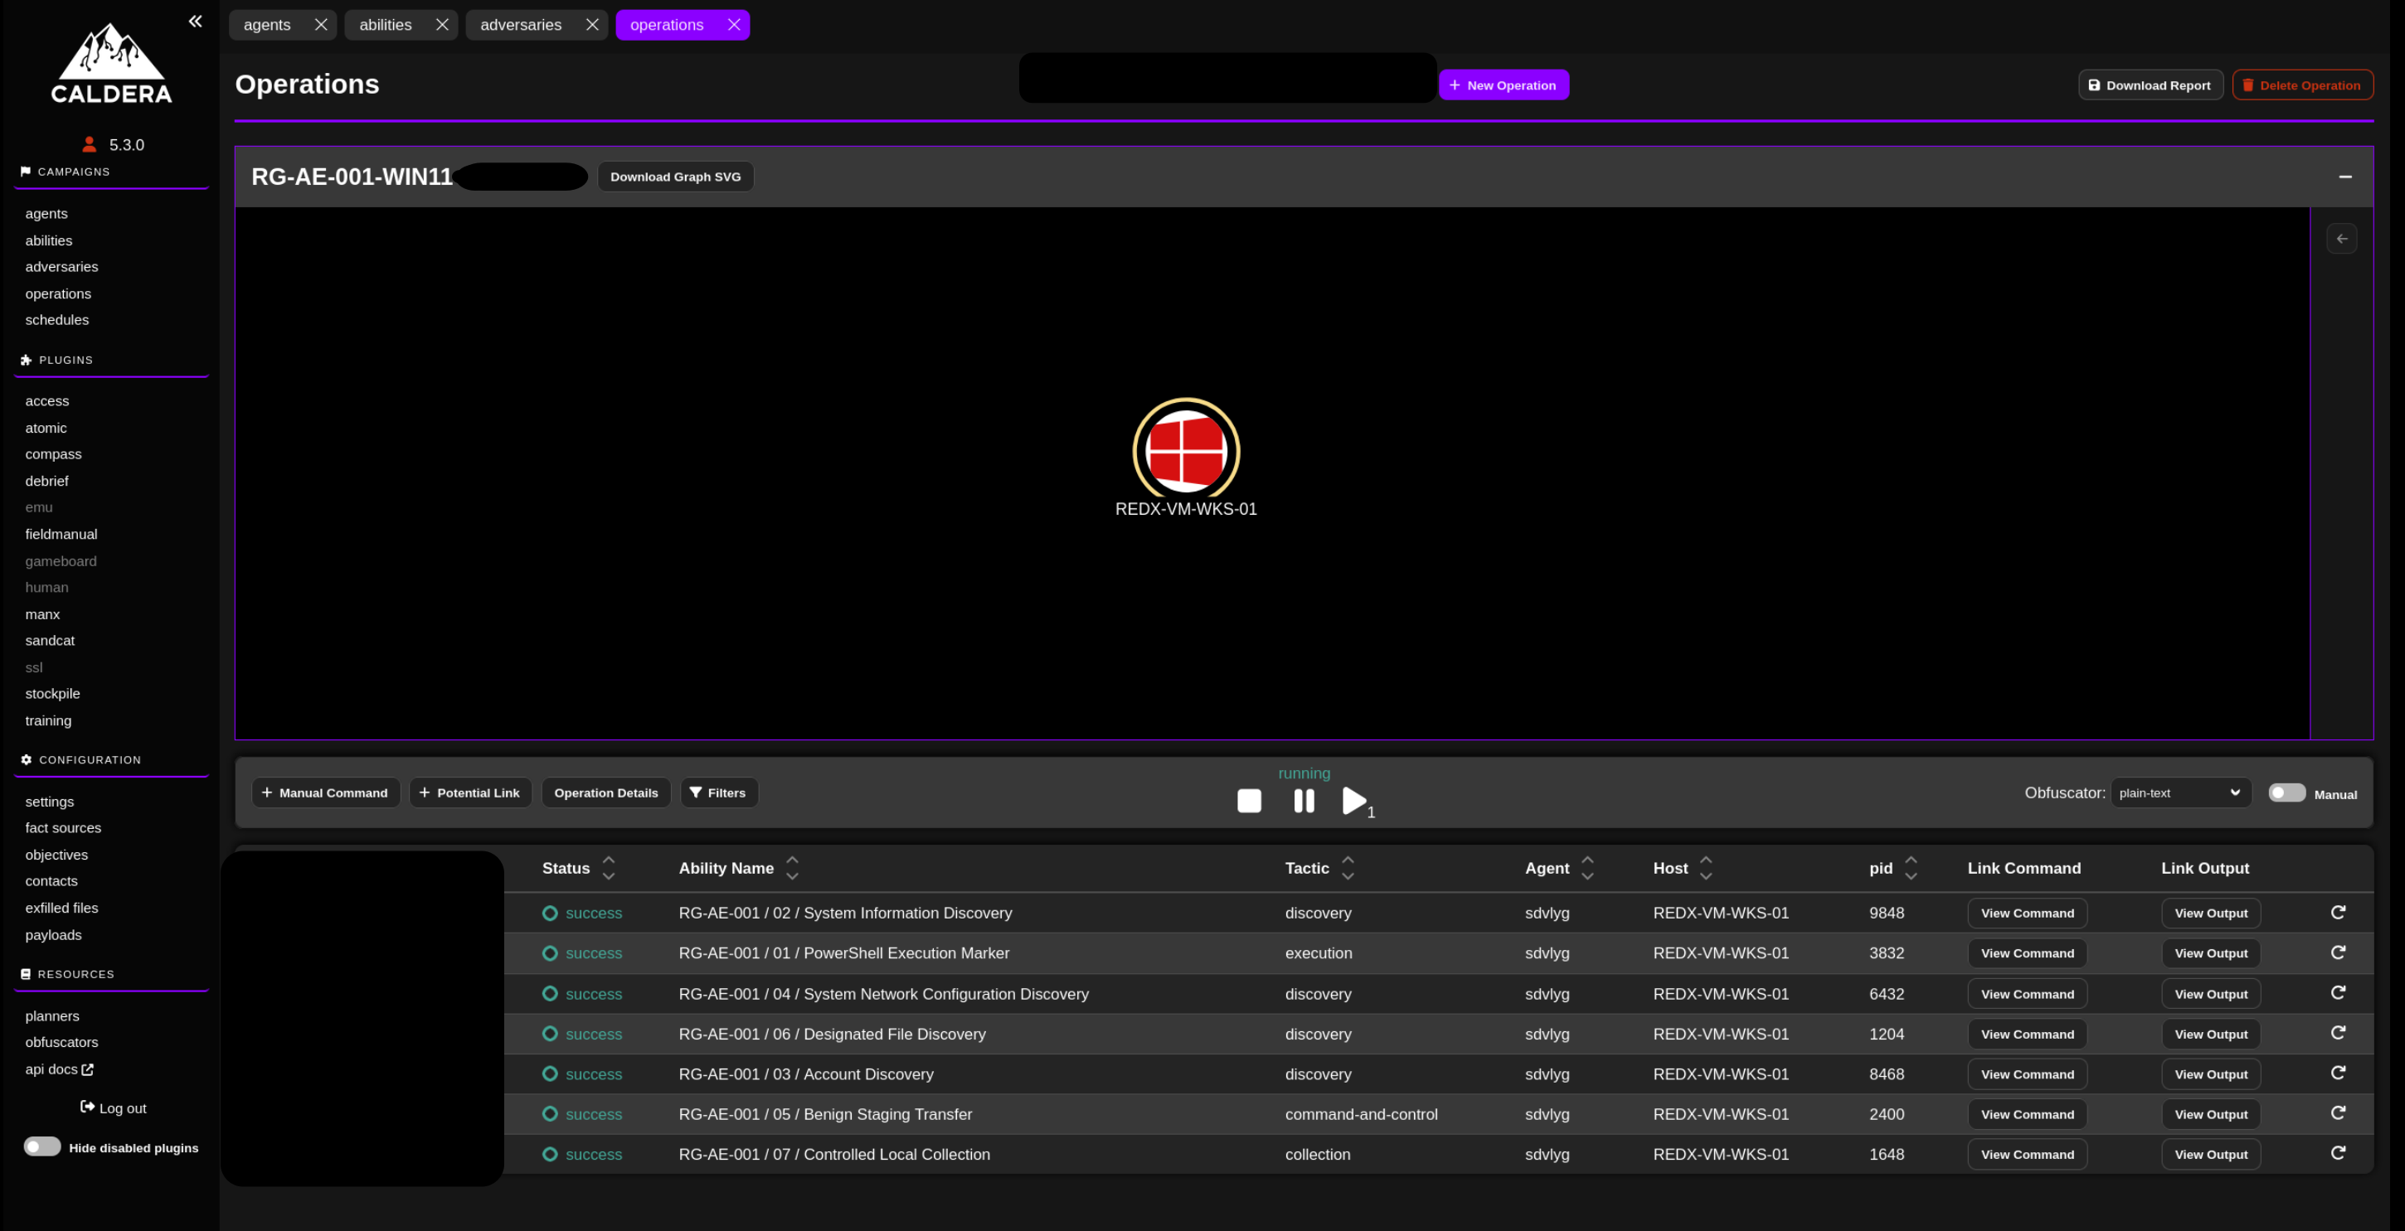Rerun link for Controlled Local Collection
The image size is (2405, 1231).
[2338, 1154]
